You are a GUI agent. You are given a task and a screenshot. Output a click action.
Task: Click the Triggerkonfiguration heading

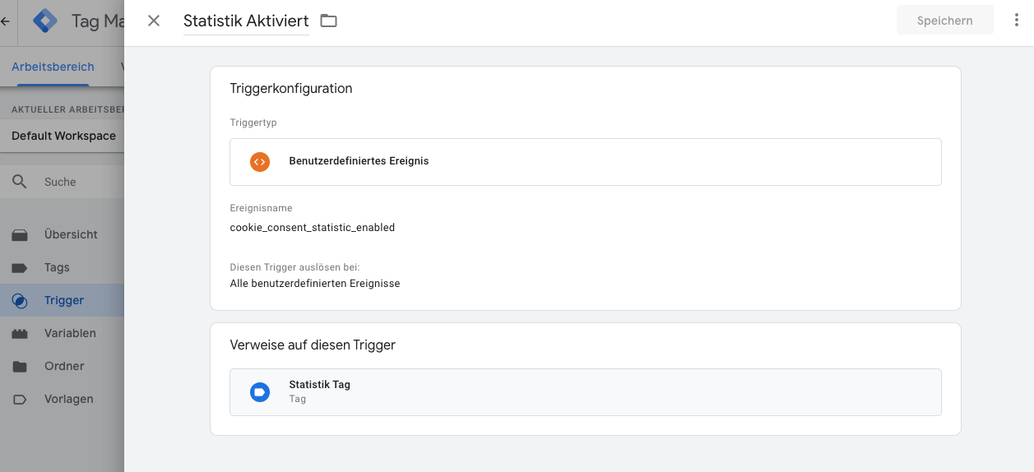point(291,89)
